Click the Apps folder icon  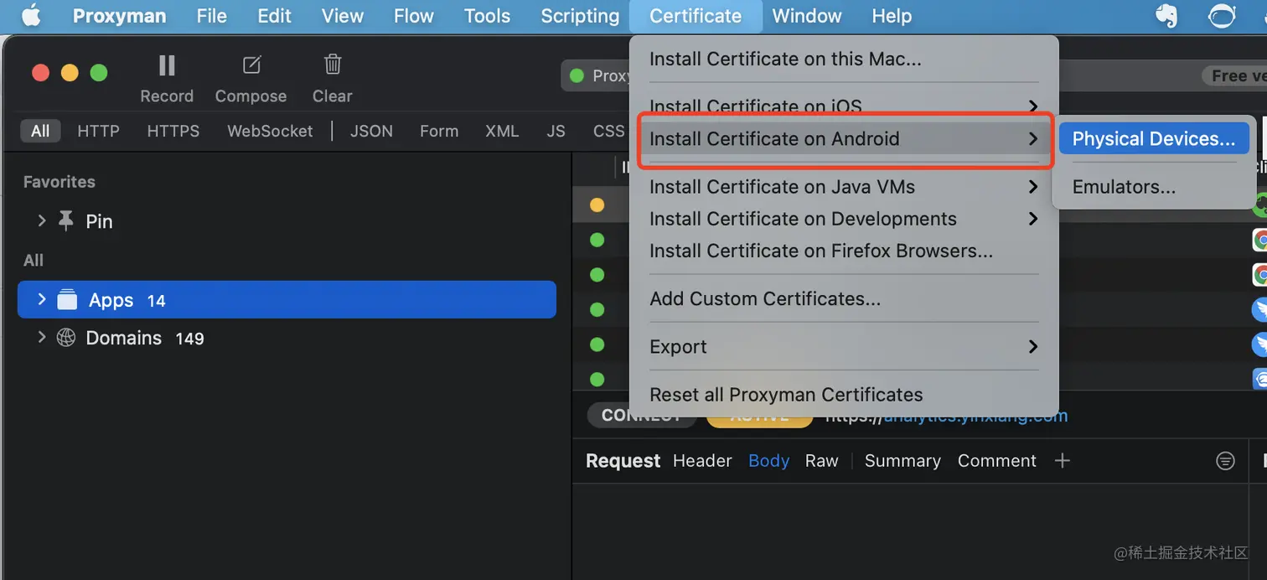[x=67, y=299]
